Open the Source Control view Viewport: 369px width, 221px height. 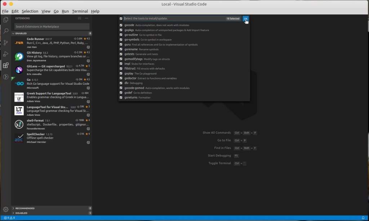(6, 43)
